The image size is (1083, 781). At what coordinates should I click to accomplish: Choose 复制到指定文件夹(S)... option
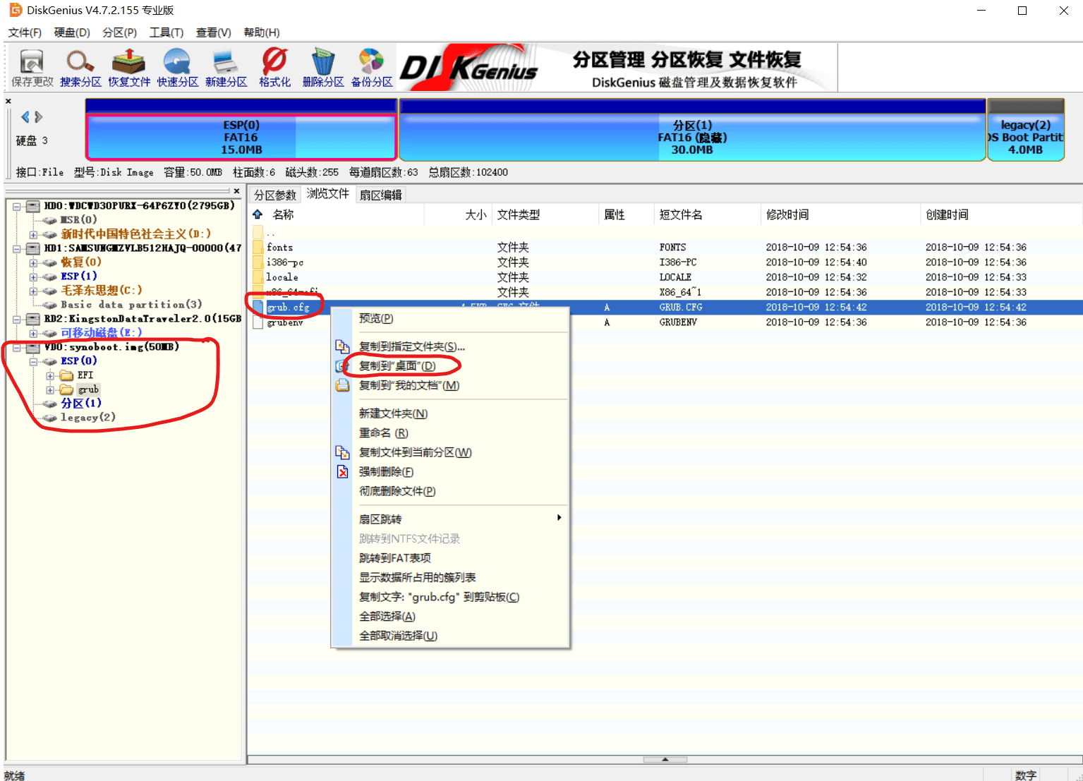point(412,346)
